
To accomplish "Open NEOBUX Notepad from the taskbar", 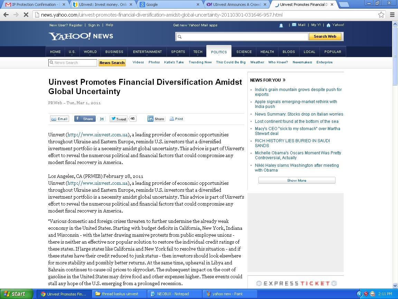I will [x=173, y=294].
